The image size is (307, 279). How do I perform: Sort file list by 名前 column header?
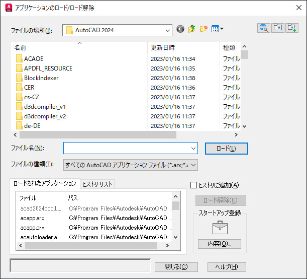pos(79,47)
